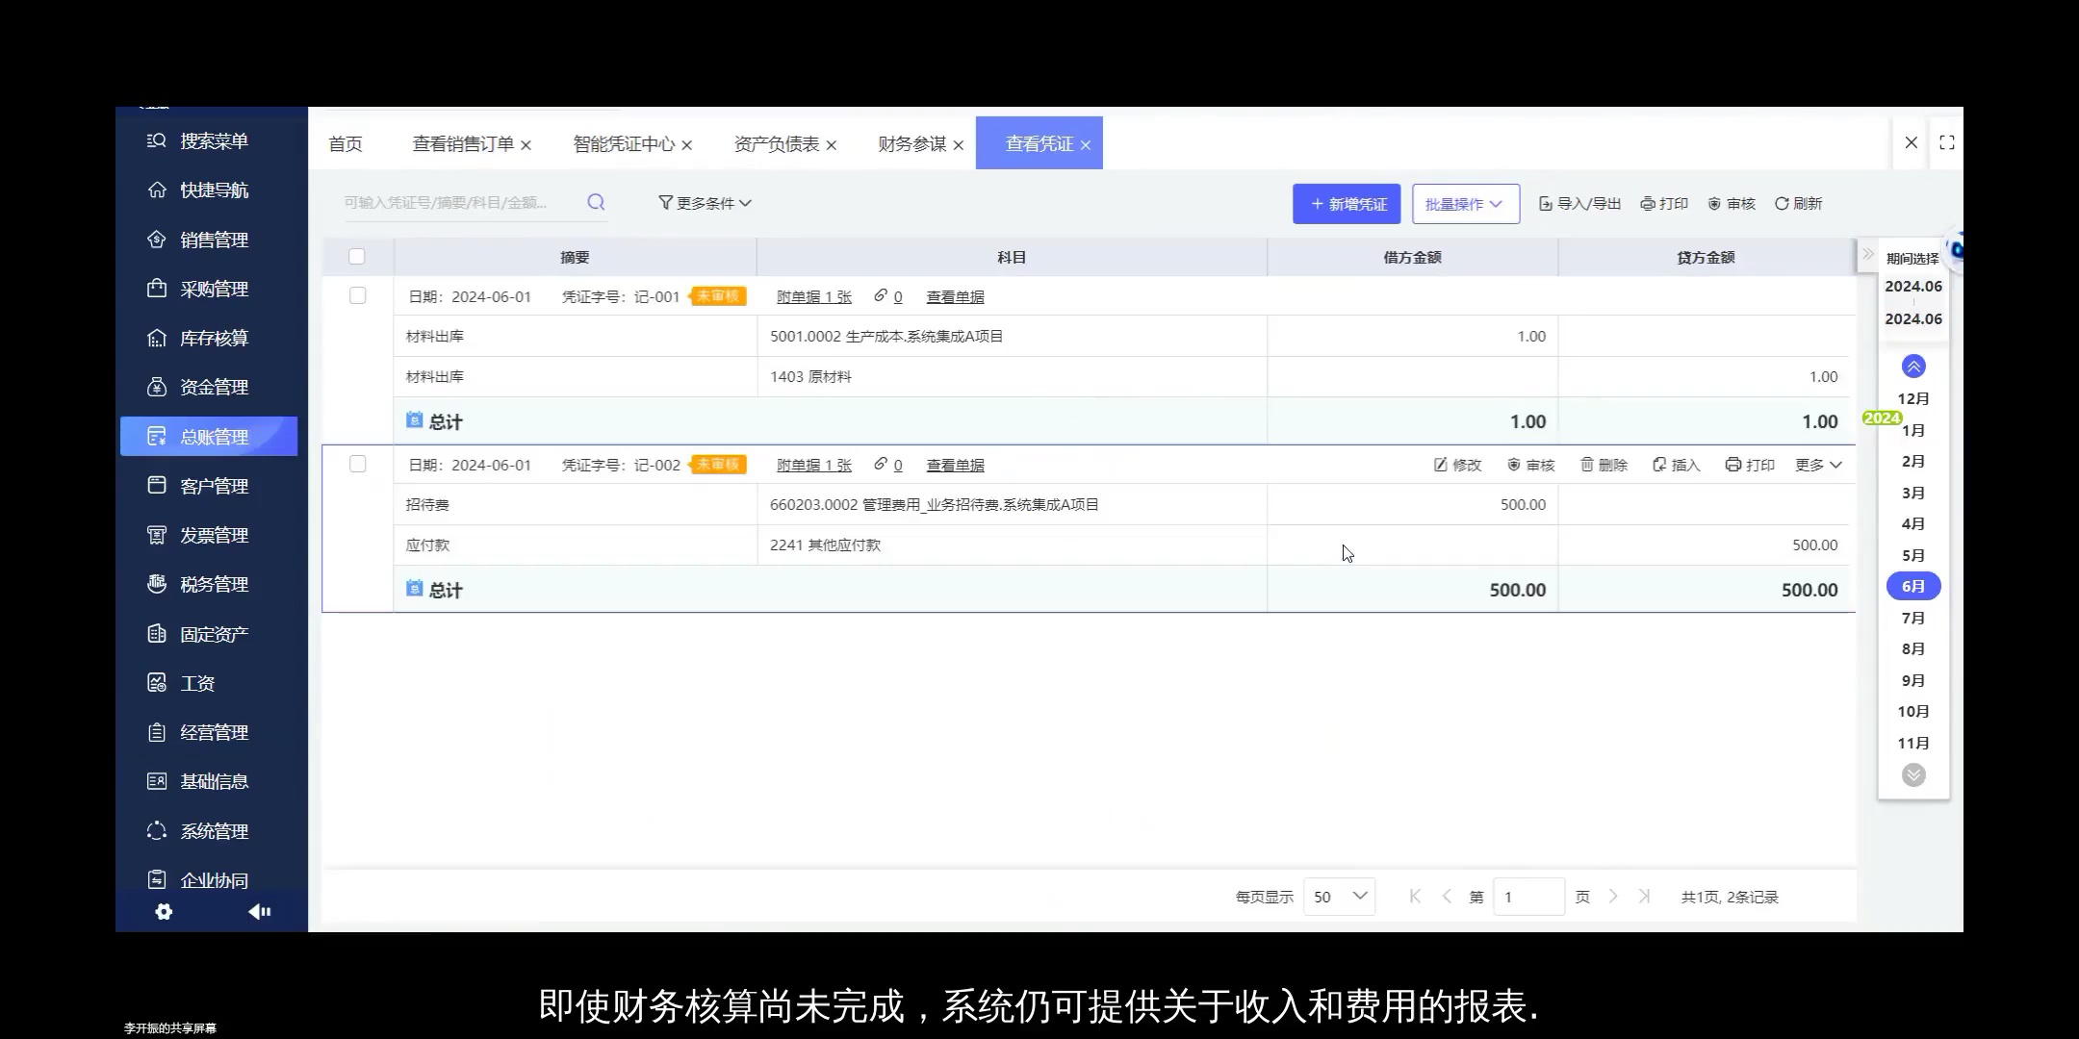Switch to the 资产负债表 tab
This screenshot has width=2079, height=1039.
point(776,142)
